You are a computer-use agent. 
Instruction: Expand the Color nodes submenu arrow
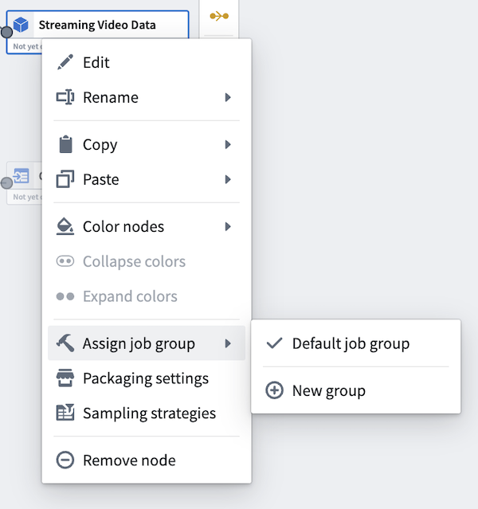pos(228,226)
